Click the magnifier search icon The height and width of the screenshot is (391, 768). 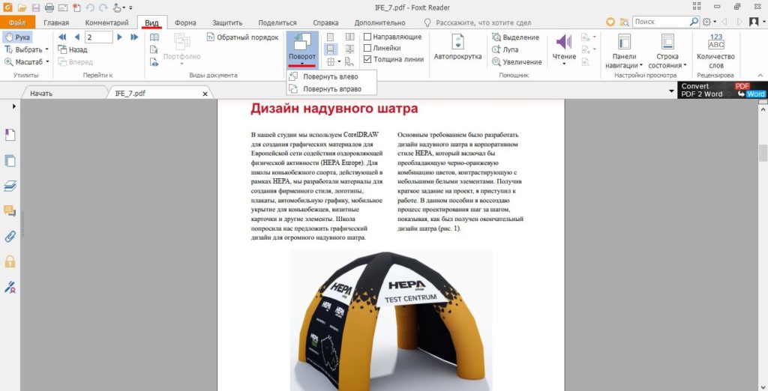click(694, 22)
